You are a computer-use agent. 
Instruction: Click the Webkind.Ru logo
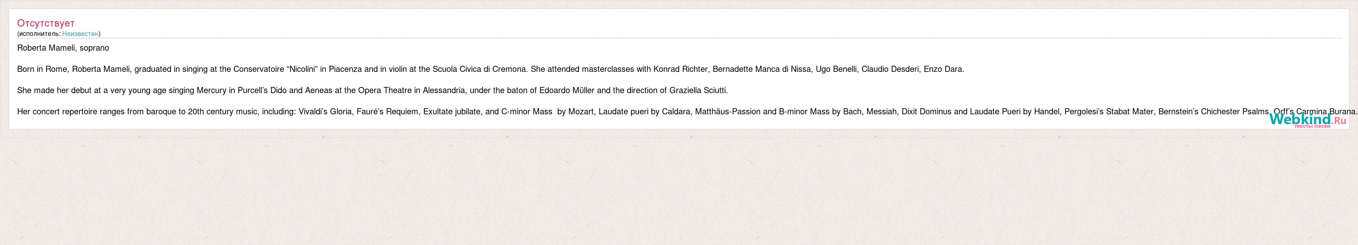(x=1308, y=120)
